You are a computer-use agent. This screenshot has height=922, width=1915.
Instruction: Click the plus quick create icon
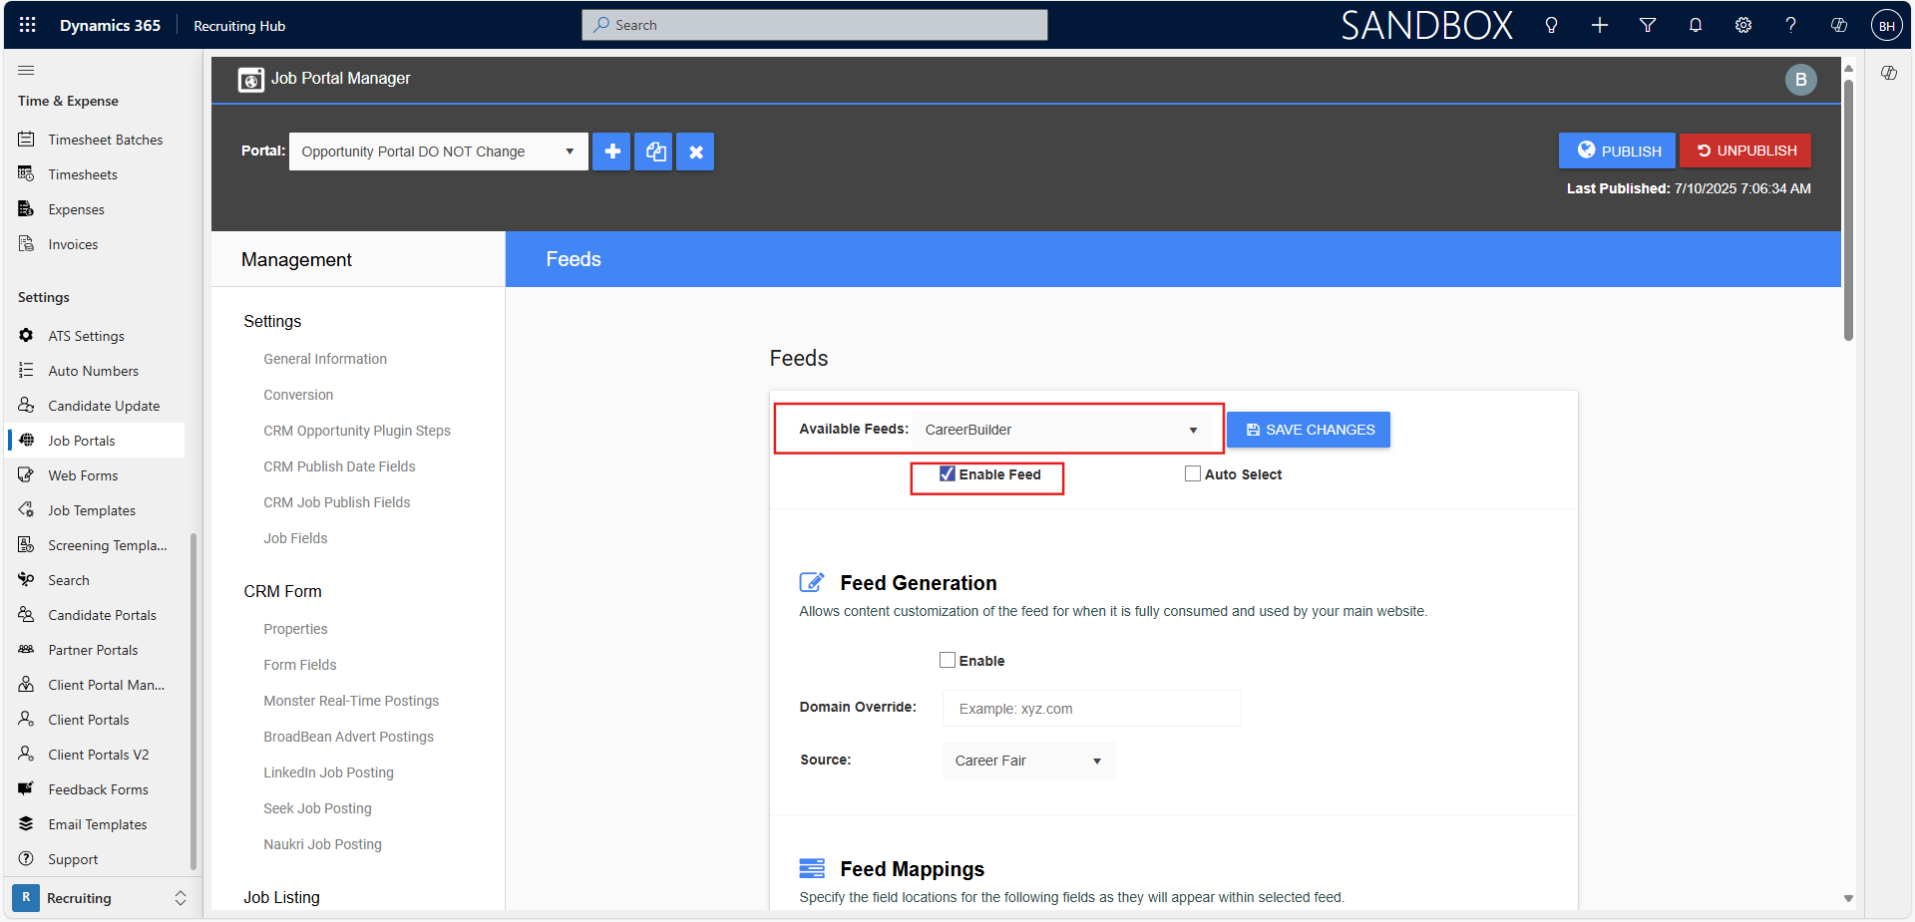pyautogui.click(x=1599, y=25)
